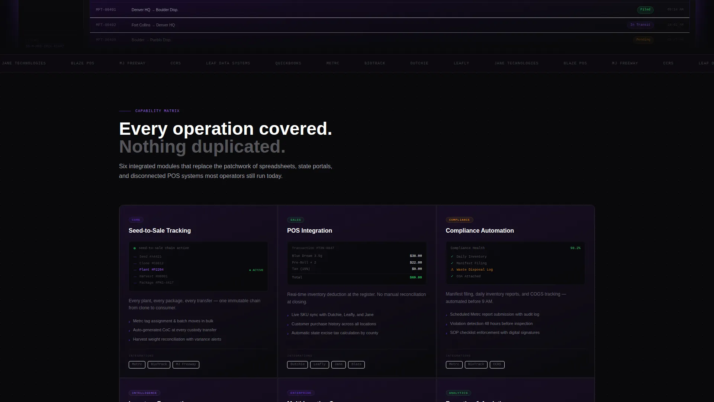Click the BioTrack tag in Seed-to-Sale card
714x402 pixels.
[159, 365]
